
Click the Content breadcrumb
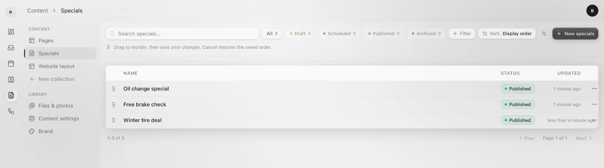pyautogui.click(x=38, y=11)
